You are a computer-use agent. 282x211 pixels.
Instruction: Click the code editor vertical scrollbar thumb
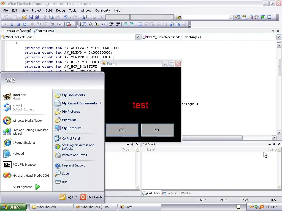pos(279,67)
